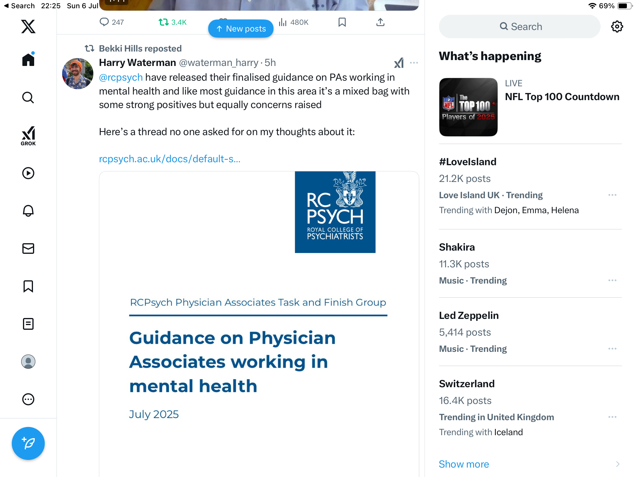Open Messages envelope icon

[28, 249]
